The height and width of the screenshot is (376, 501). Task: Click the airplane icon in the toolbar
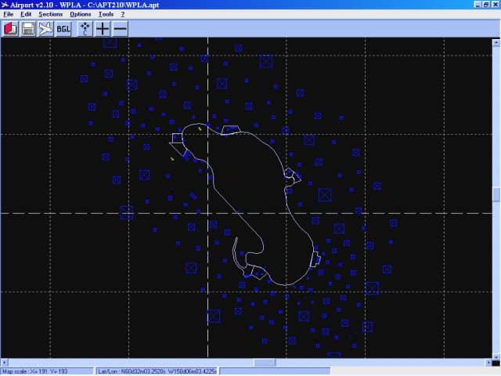click(45, 29)
